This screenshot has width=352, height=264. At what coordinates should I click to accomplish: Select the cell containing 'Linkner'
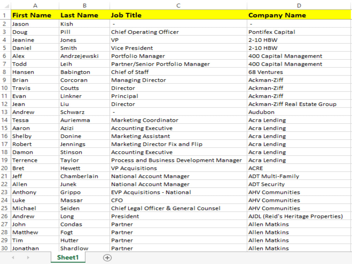84,96
